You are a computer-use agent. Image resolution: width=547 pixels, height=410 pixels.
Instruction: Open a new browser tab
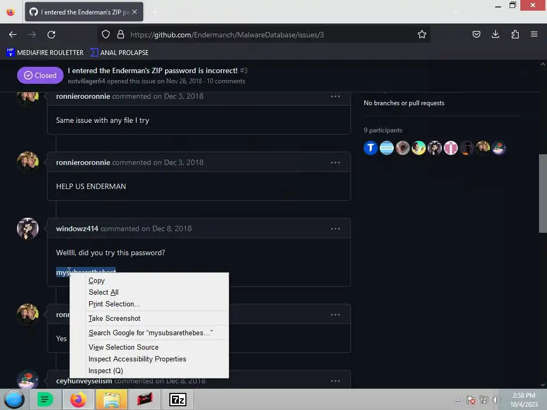(x=155, y=12)
